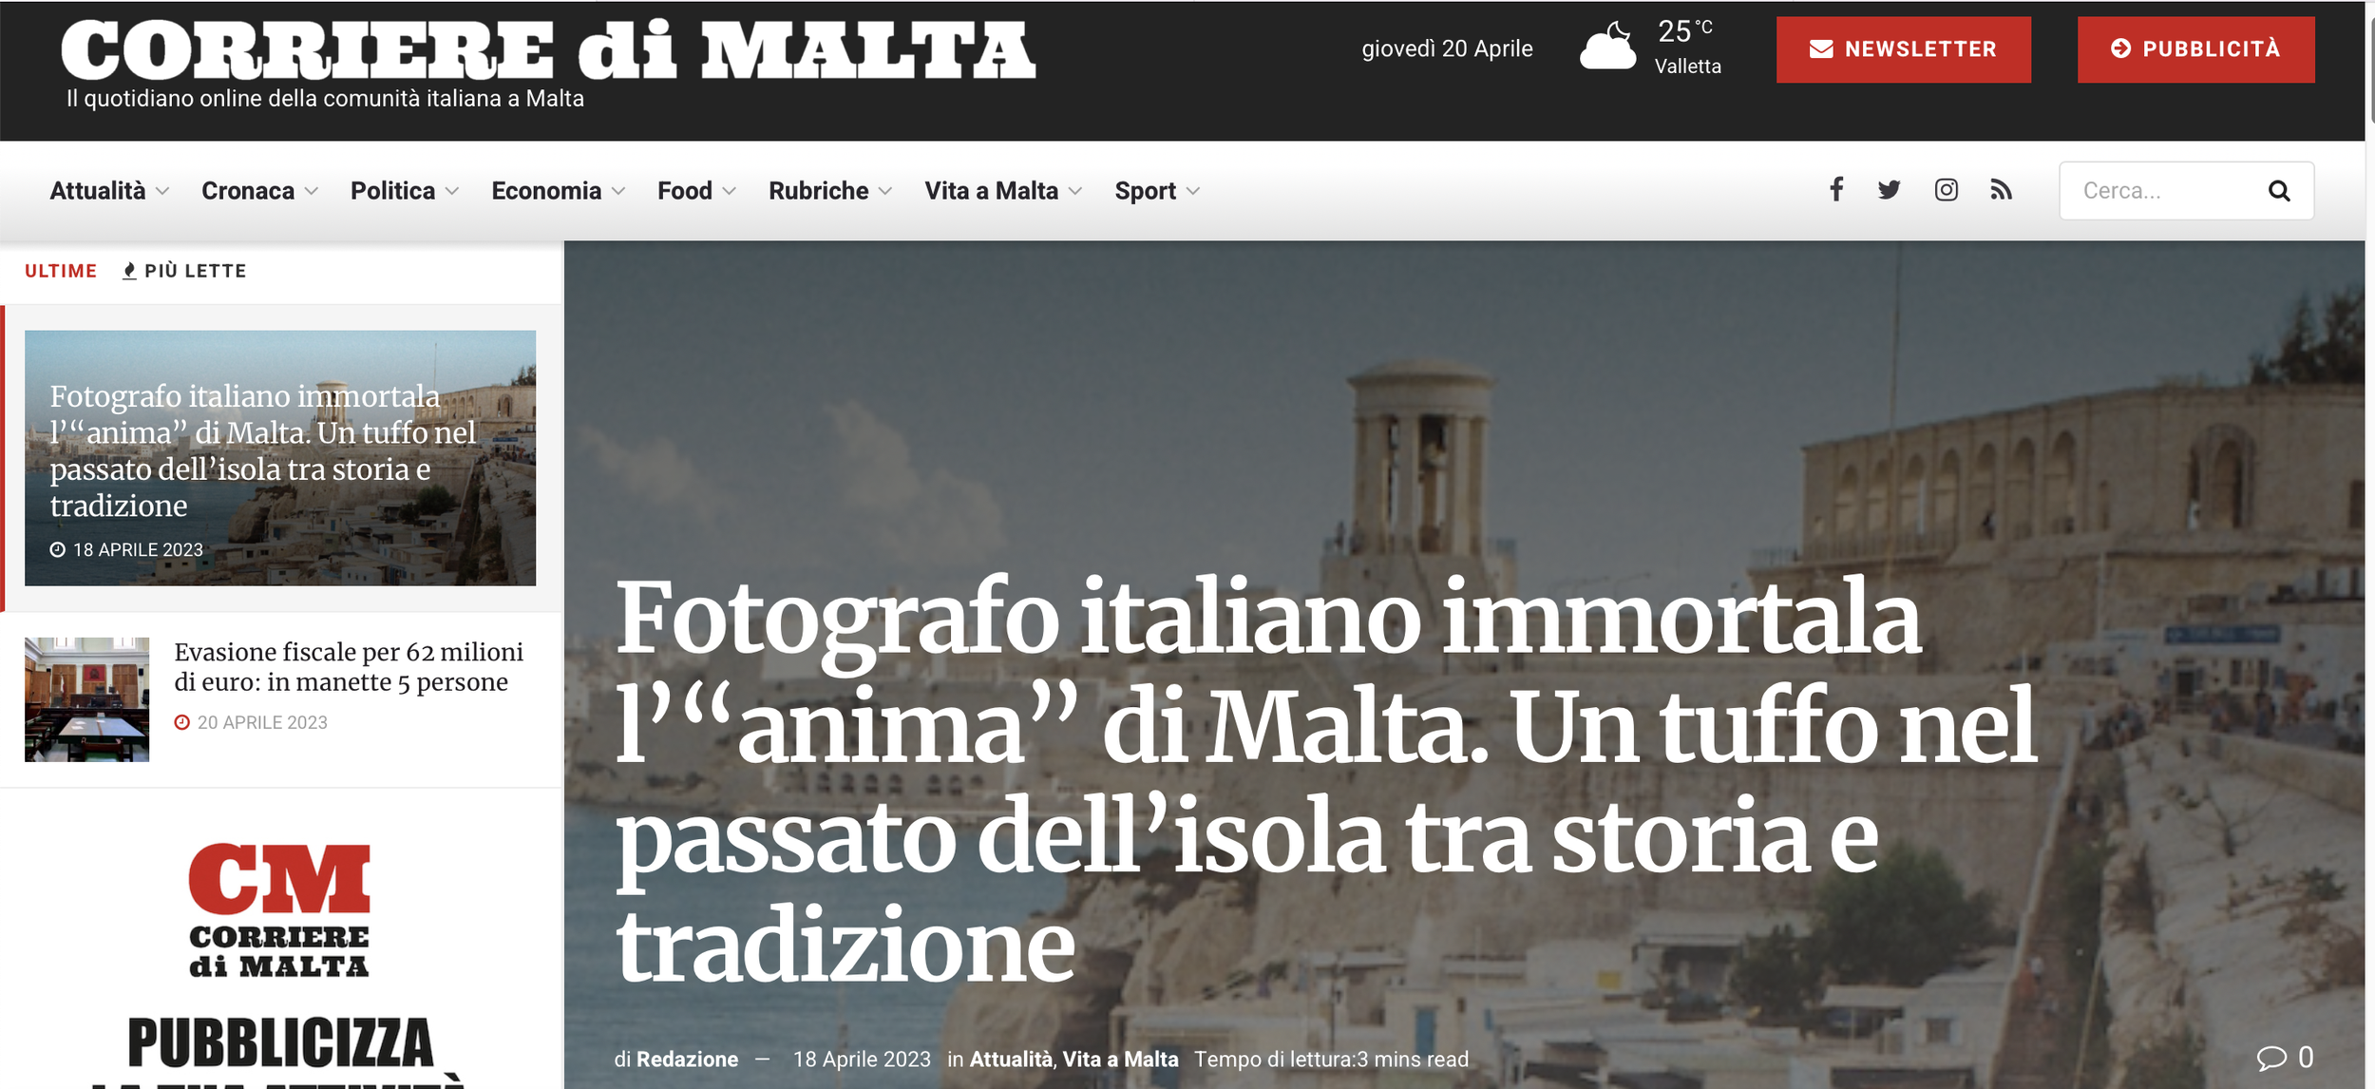Screen dimensions: 2375x1089
Task: Click the search magnifier icon
Action: coord(2278,191)
